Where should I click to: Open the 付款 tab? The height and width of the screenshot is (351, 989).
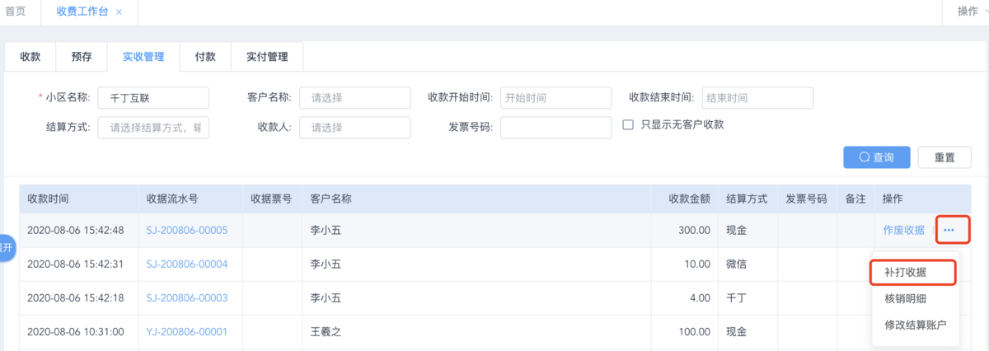[205, 57]
